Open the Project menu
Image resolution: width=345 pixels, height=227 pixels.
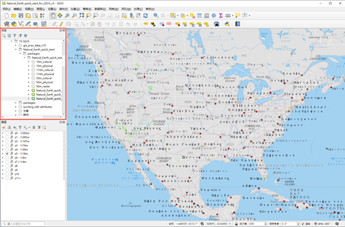[6, 9]
